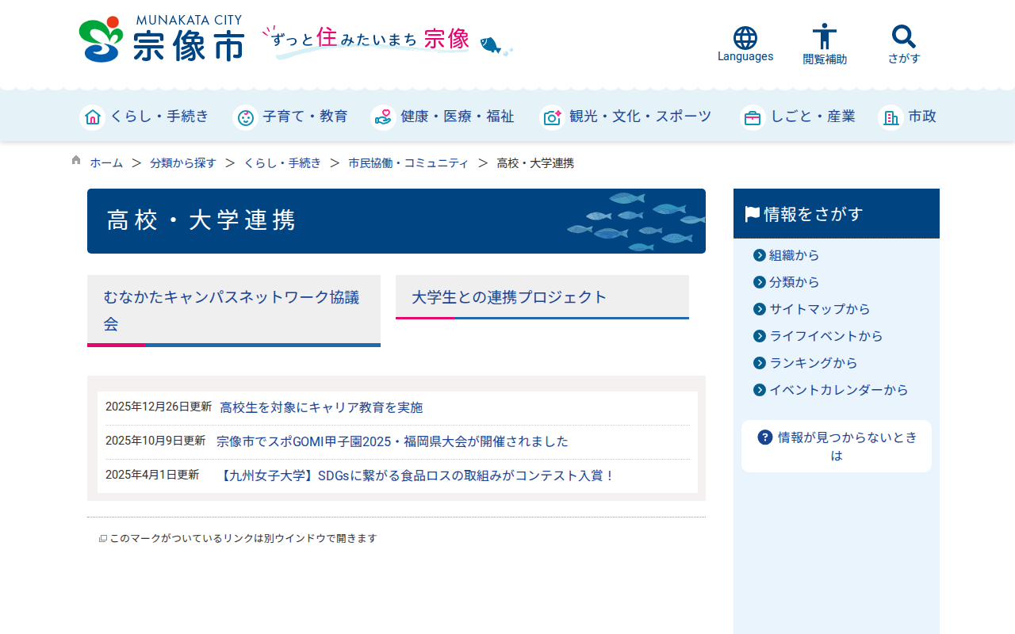Open the 九州女子大学 SDGs 食品ロス article
The width and height of the screenshot is (1015, 634).
(416, 475)
